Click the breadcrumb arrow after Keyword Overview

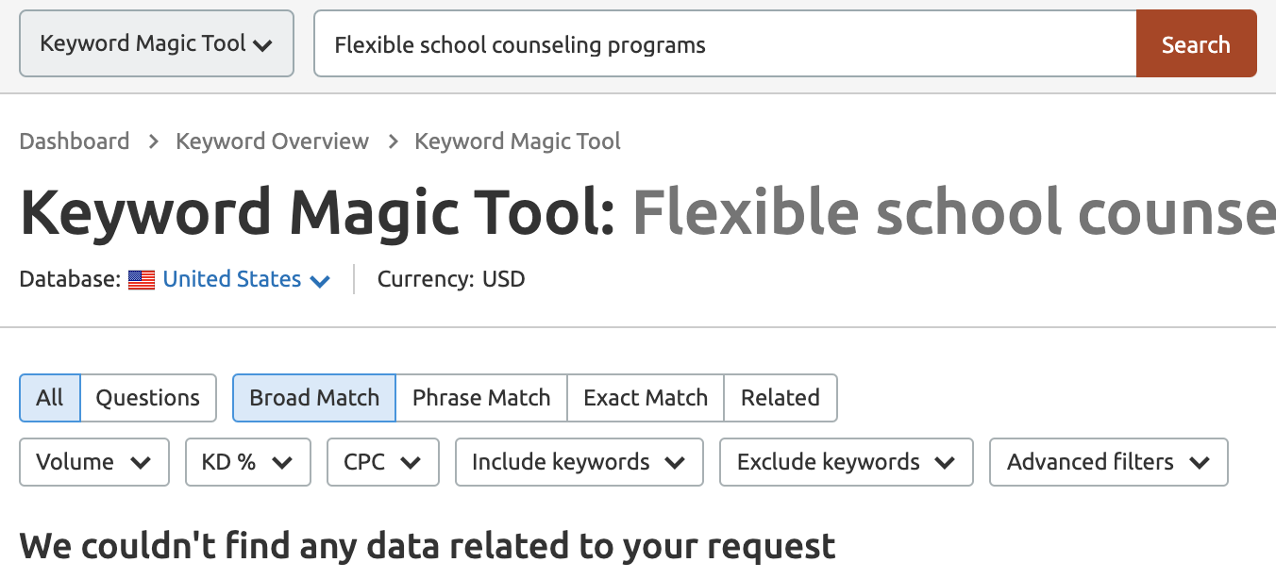[x=392, y=141]
